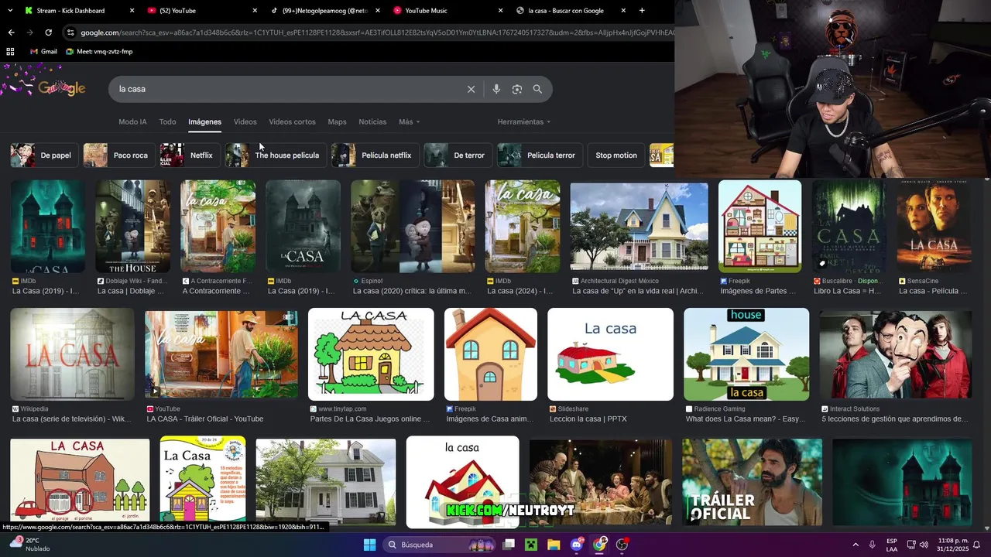Close the Stream - Kick Dashboard tab
The height and width of the screenshot is (557, 991).
[132, 11]
